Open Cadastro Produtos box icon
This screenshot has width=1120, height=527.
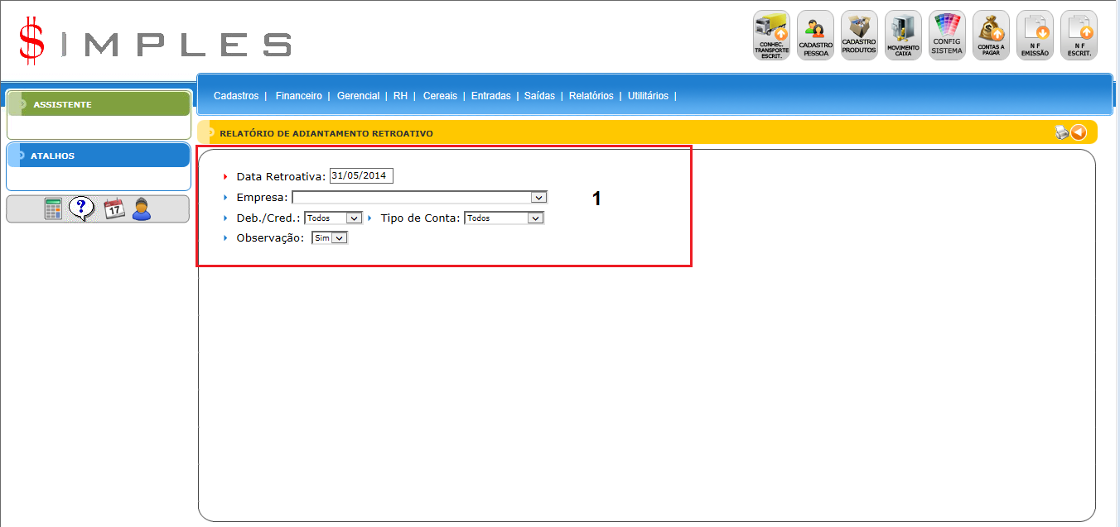pyautogui.click(x=859, y=35)
